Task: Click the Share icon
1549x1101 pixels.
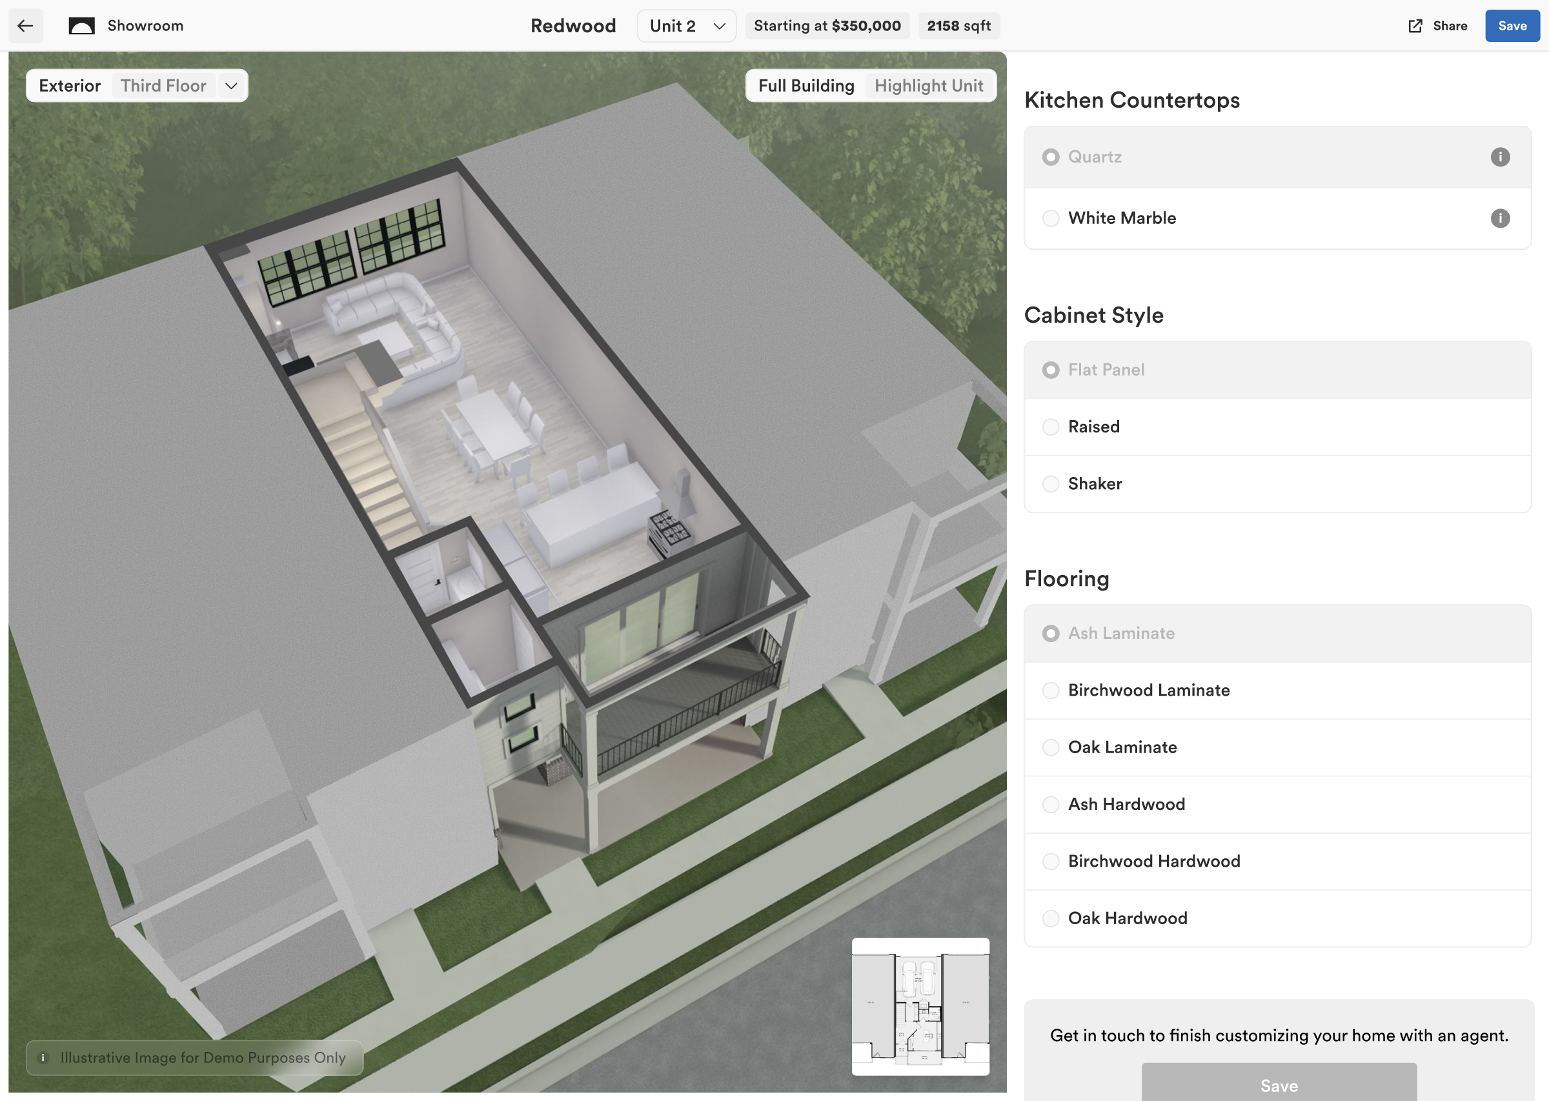Action: click(1416, 26)
